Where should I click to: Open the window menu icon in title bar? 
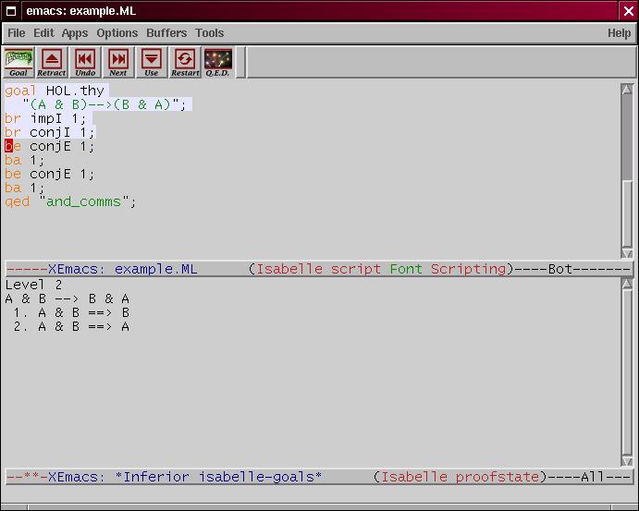point(11,10)
